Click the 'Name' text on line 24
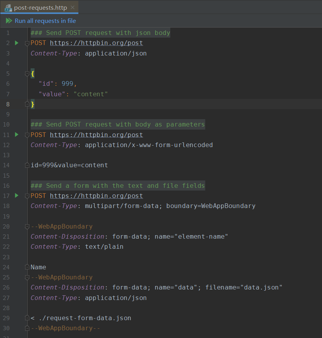 (38, 267)
